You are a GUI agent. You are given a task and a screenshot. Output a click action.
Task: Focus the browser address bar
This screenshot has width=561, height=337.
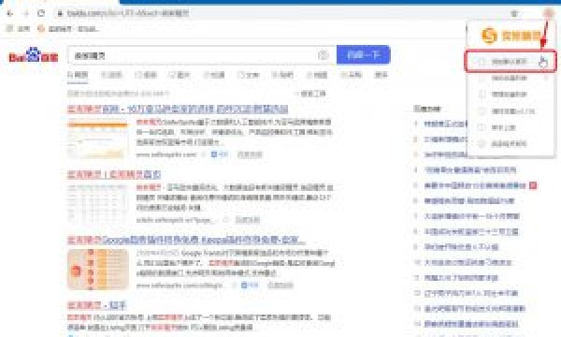coord(279,14)
